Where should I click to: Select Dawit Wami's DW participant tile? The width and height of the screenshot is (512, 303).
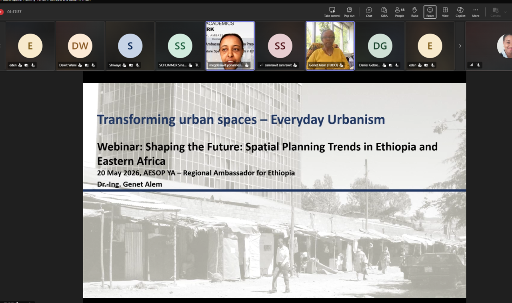(x=80, y=46)
